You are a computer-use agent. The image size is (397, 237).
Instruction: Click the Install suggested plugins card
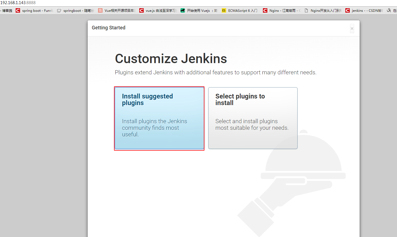[x=159, y=118]
